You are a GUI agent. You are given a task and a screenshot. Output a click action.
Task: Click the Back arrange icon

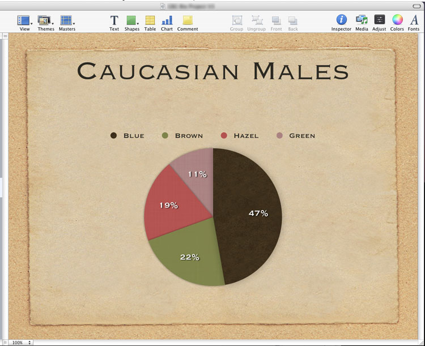tap(293, 23)
